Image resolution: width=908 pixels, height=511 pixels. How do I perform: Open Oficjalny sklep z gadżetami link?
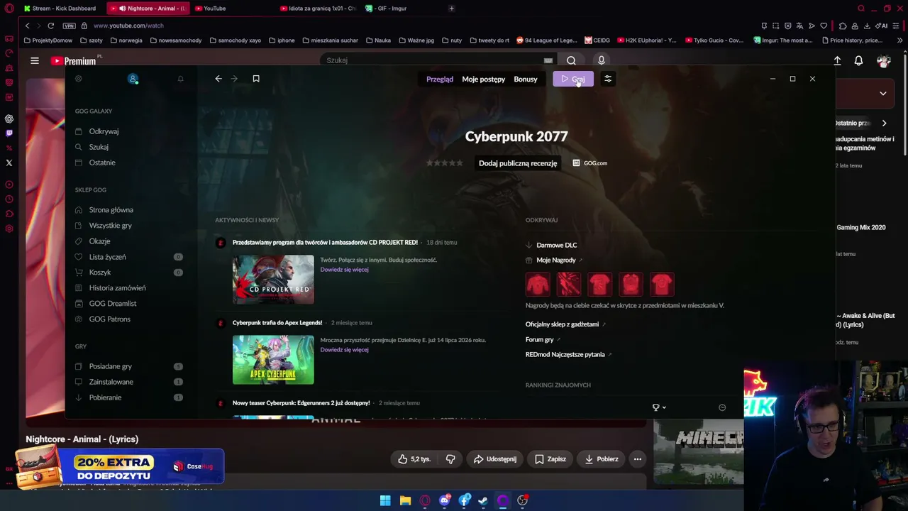[x=563, y=324]
